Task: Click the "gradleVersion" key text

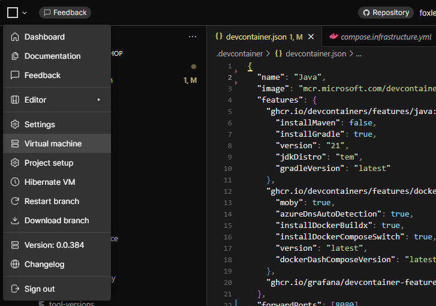Action: click(310, 168)
